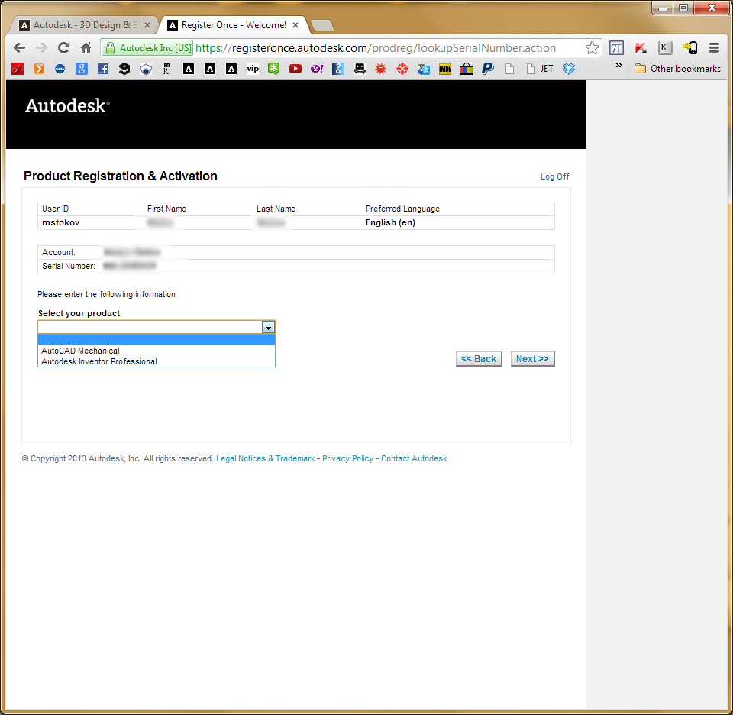The image size is (733, 715).
Task: Open the blue translate bookmark icon
Action: tap(424, 70)
